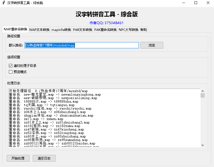Click the log scrollbar up arrow

(202, 91)
